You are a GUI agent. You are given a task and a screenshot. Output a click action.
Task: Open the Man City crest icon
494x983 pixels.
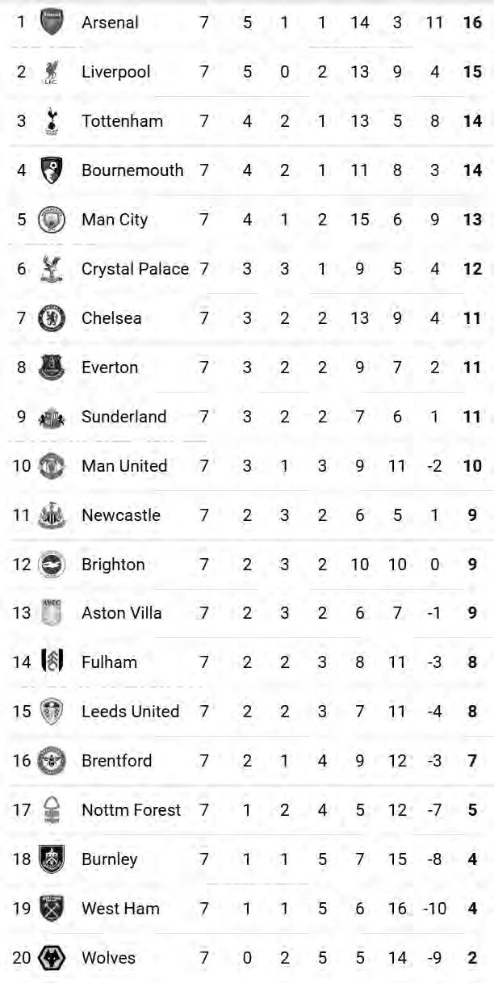tap(52, 220)
